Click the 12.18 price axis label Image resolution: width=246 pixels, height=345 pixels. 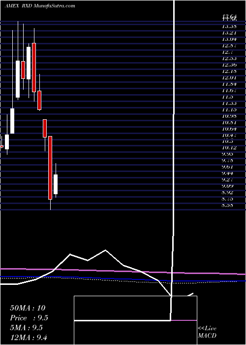click(x=230, y=71)
